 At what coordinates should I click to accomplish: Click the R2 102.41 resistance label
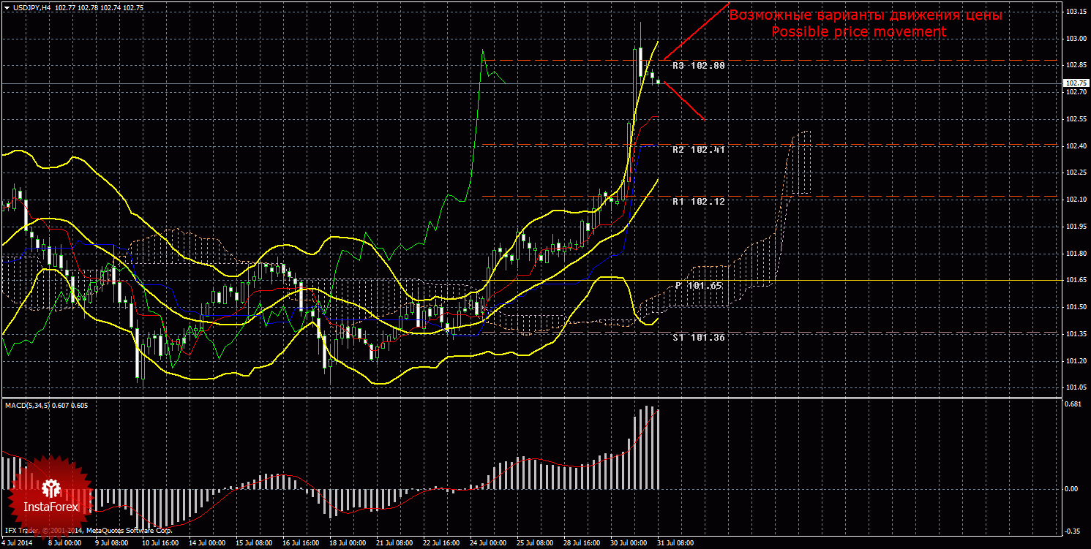(699, 150)
